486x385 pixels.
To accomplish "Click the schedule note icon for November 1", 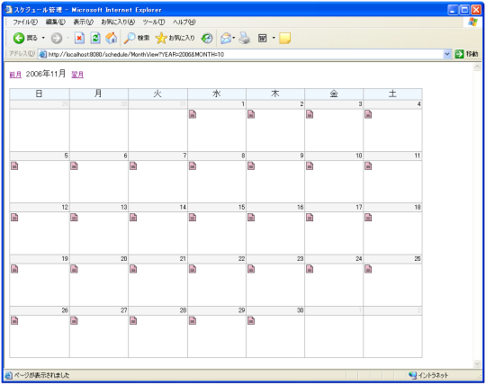I will point(193,114).
